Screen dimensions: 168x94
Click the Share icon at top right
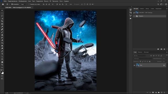166,4
